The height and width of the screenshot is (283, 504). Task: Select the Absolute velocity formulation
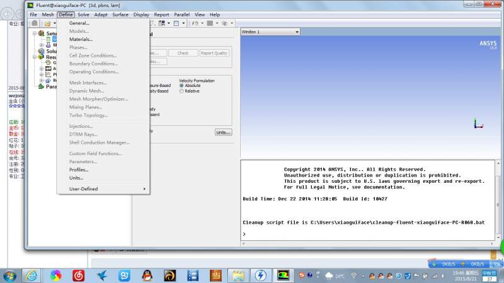click(181, 86)
